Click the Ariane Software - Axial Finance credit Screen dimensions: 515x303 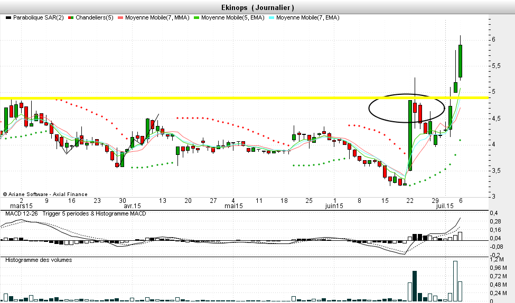pos(45,194)
